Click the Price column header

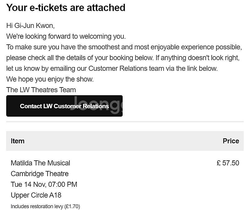[x=231, y=141]
